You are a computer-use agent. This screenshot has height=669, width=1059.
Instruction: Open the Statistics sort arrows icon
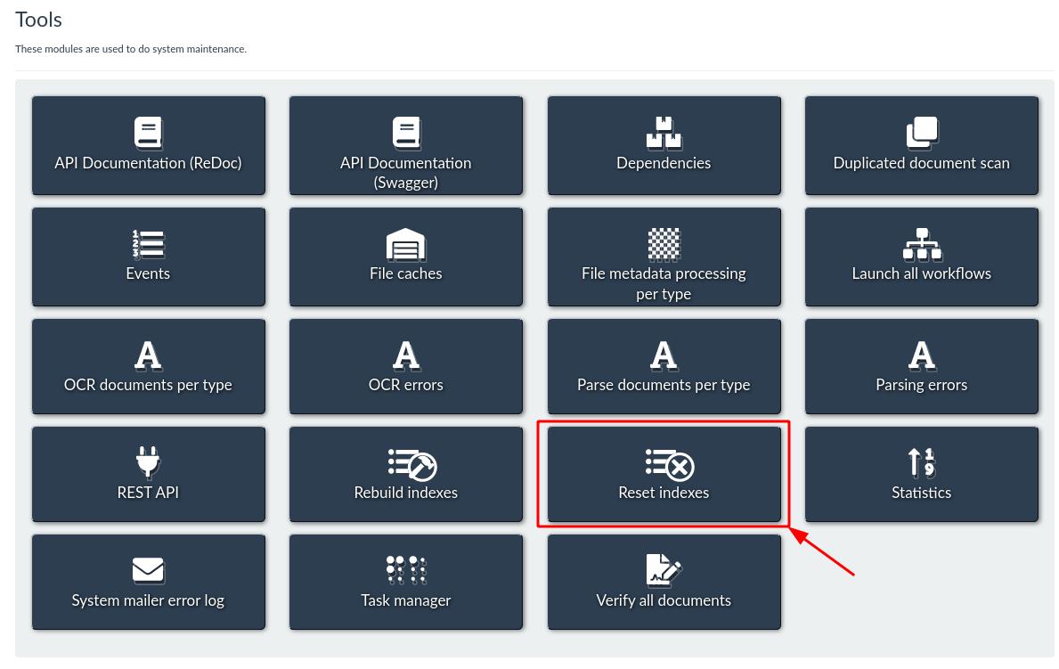pos(922,463)
